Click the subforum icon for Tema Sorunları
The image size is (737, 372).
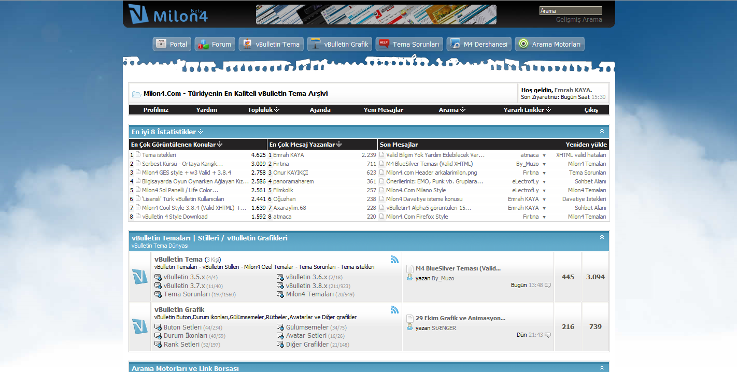click(158, 294)
